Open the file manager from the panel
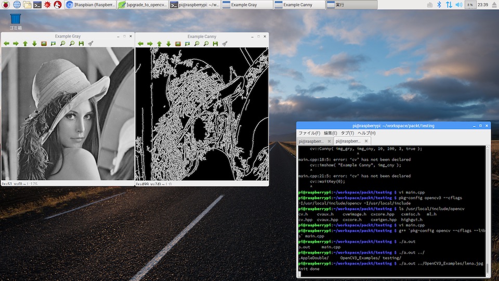 [27, 5]
